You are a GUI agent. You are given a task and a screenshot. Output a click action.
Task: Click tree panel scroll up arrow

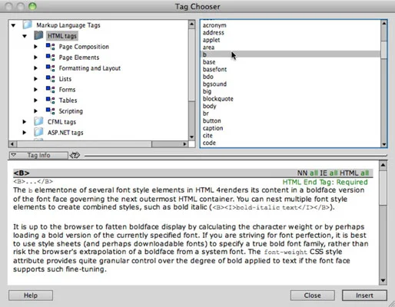[x=191, y=25]
